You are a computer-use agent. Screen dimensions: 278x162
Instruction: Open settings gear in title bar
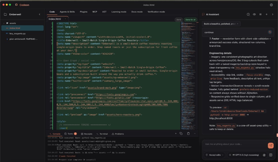tap(271, 5)
